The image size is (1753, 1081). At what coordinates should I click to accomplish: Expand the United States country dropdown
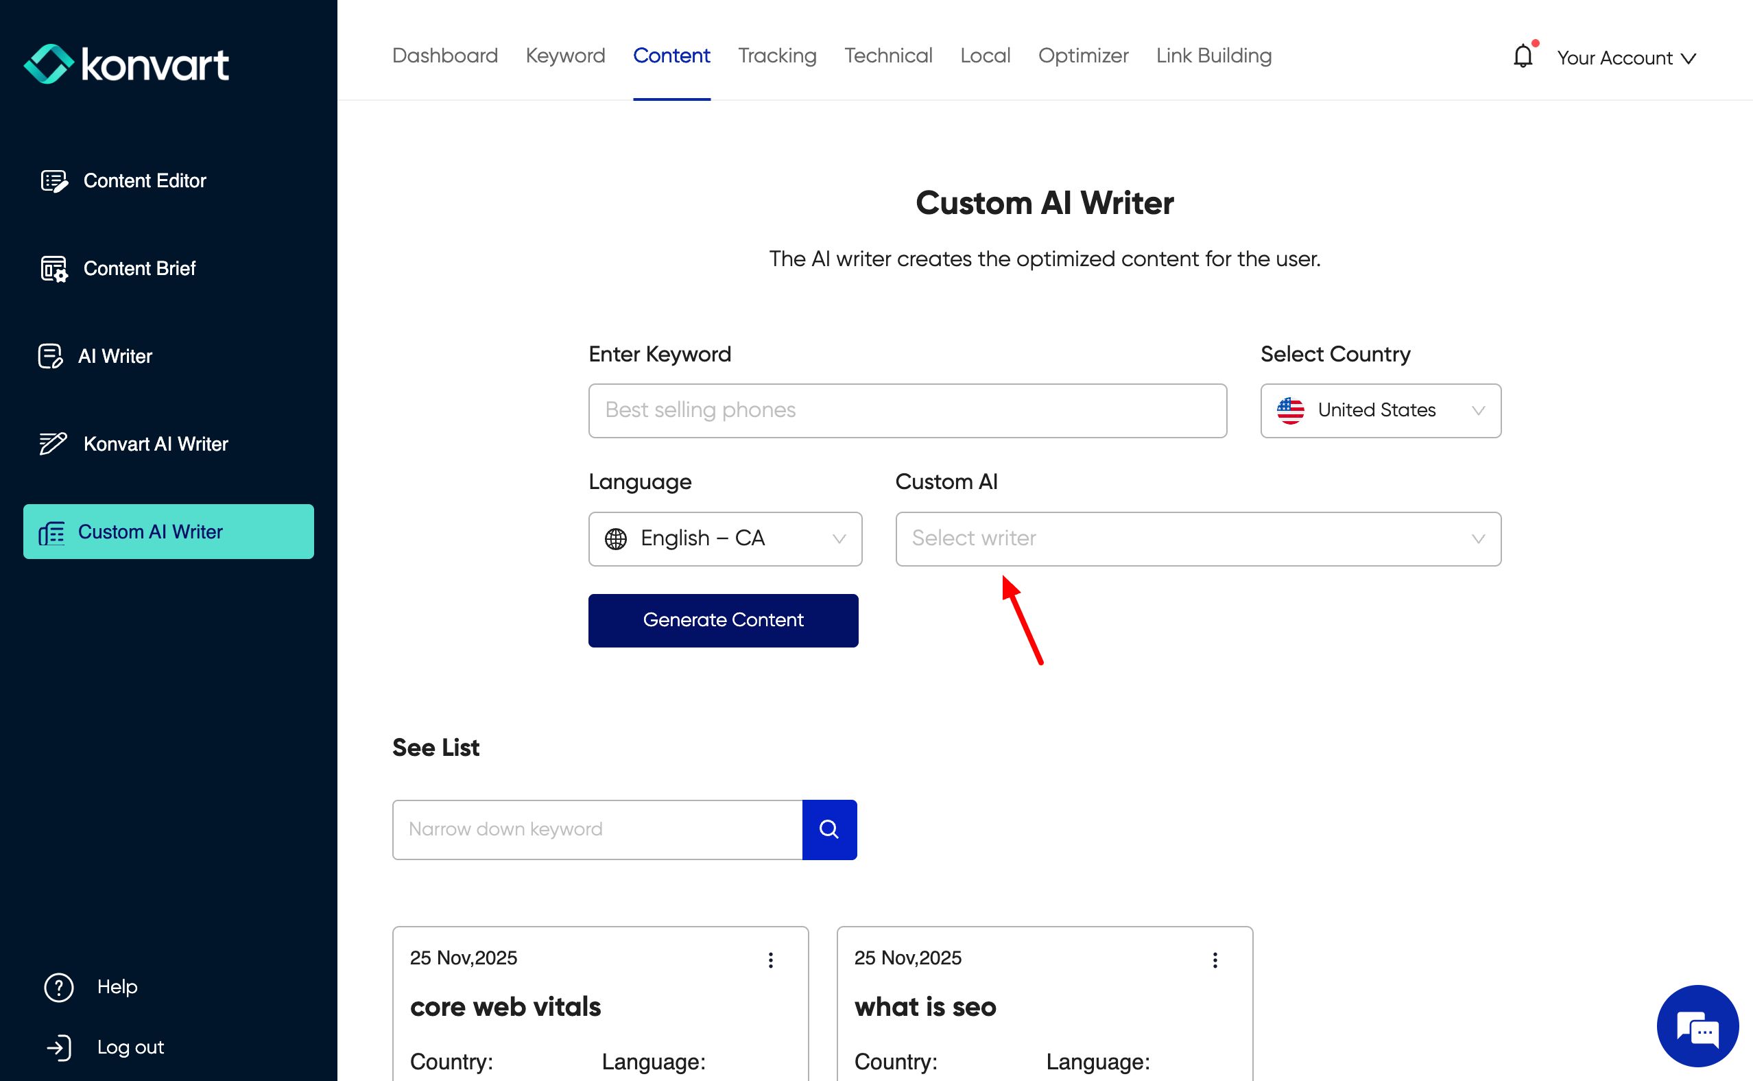1380,410
